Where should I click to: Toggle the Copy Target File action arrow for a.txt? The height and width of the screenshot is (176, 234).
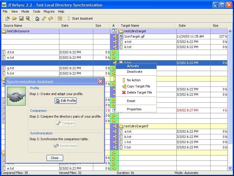[x=114, y=42]
